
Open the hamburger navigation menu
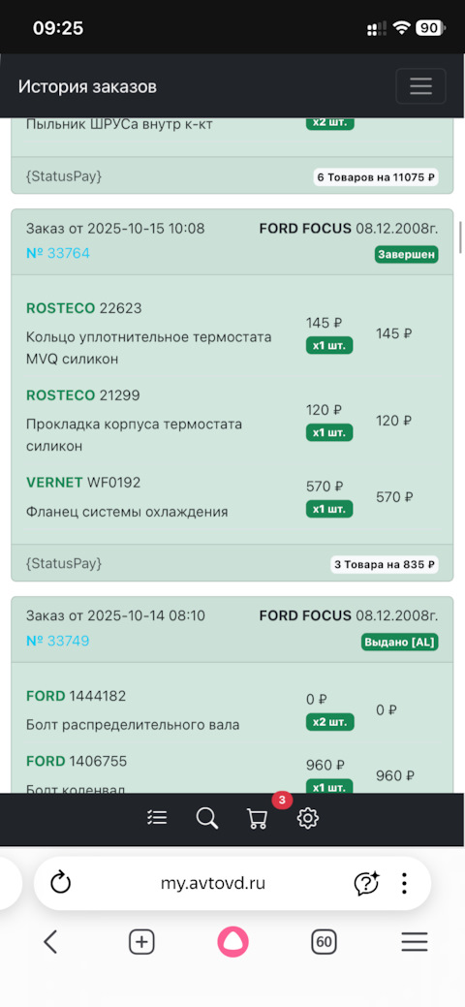(420, 86)
